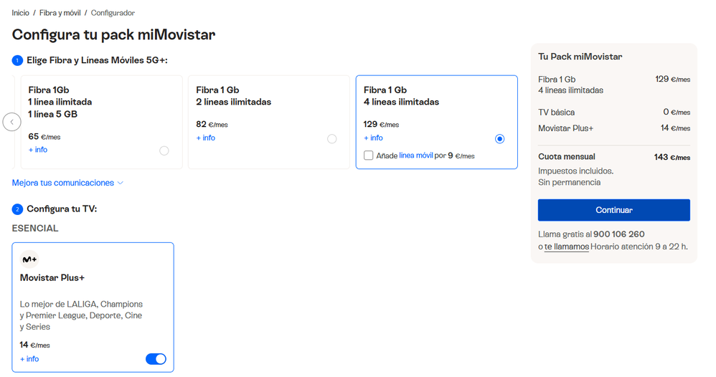Click the step 2 number badge

[18, 209]
